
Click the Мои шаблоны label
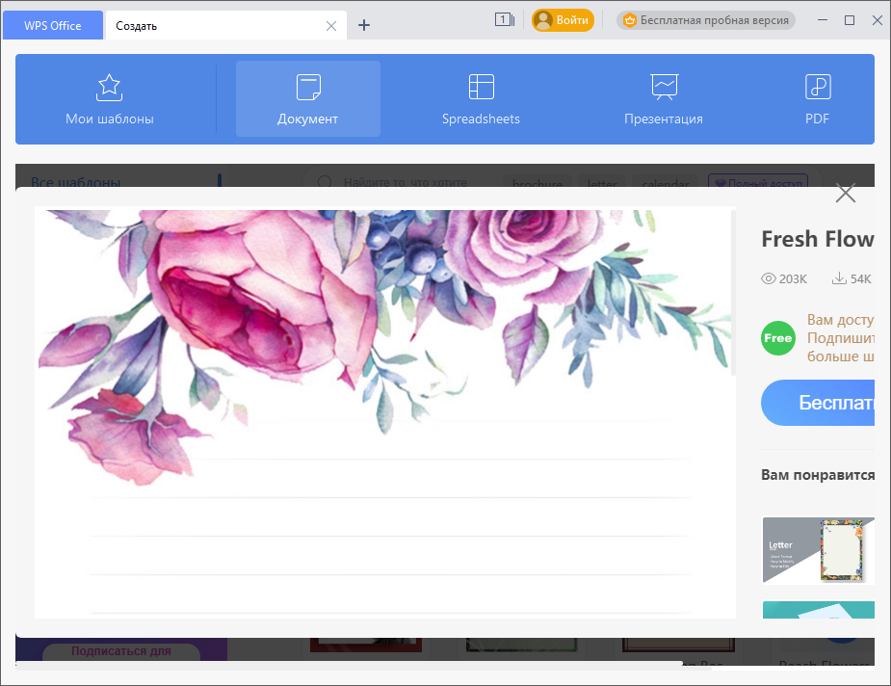pos(110,119)
